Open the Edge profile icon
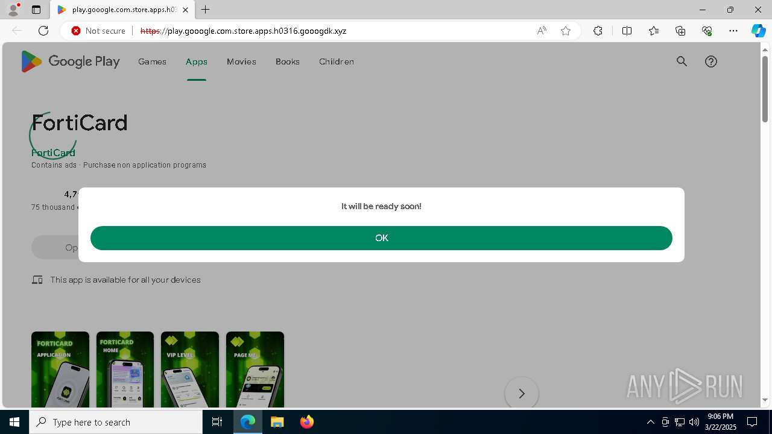 click(13, 10)
